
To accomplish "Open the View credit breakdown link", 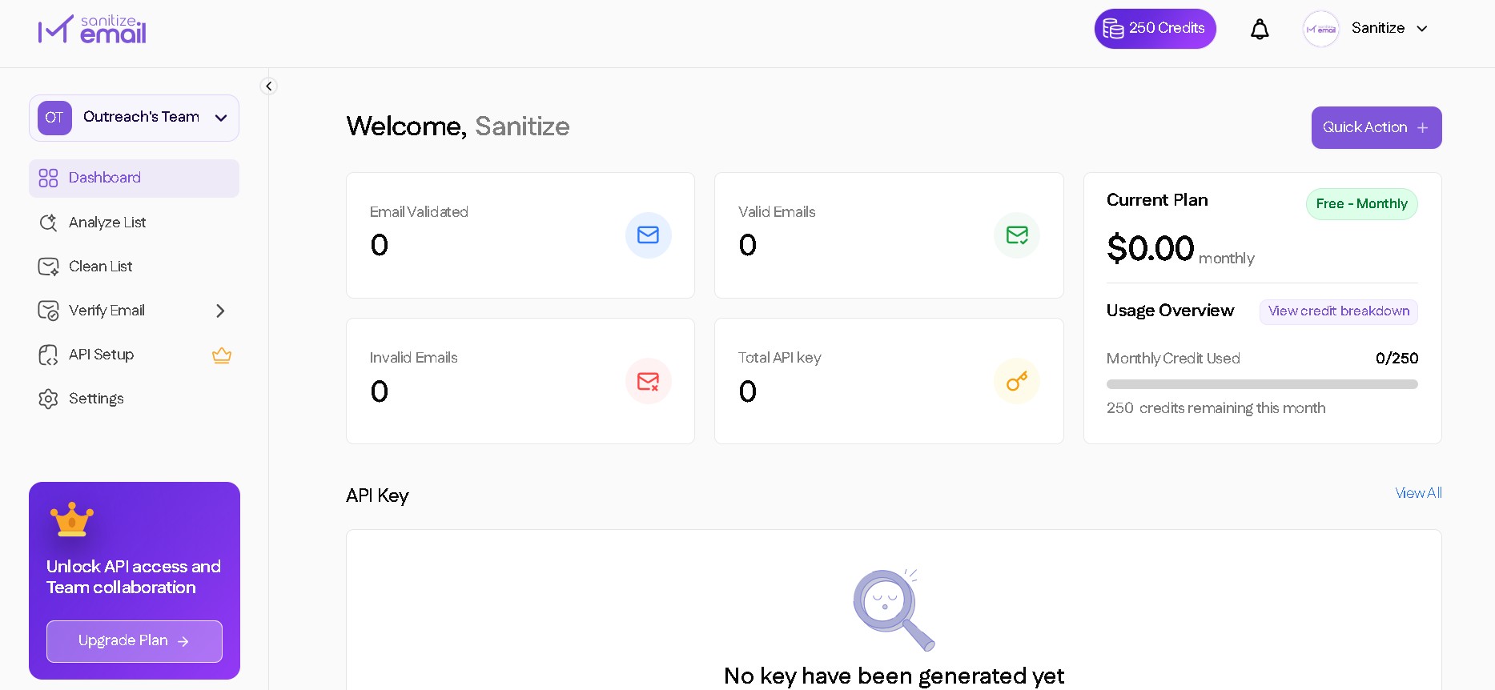I will point(1338,311).
